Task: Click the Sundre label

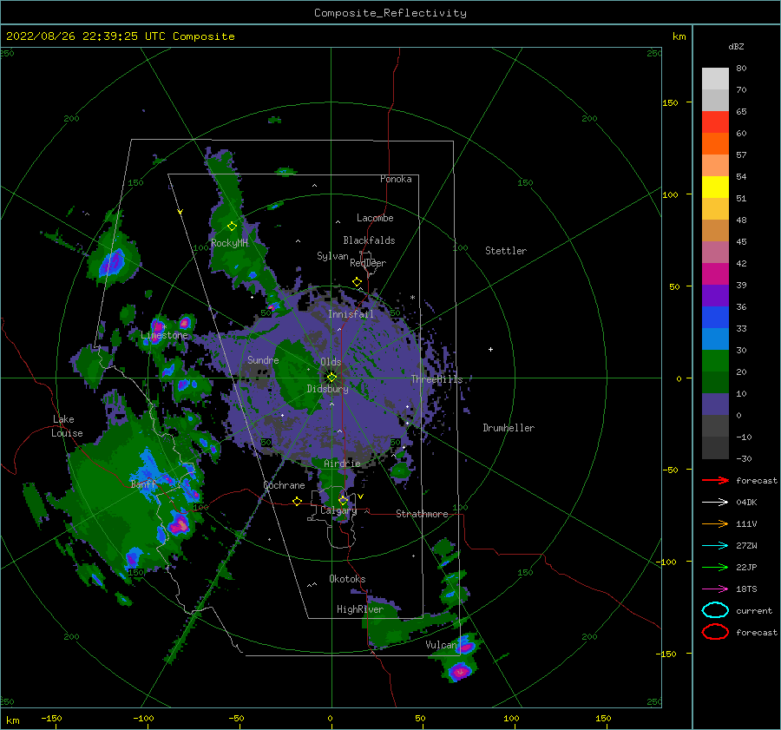Action: click(x=263, y=359)
